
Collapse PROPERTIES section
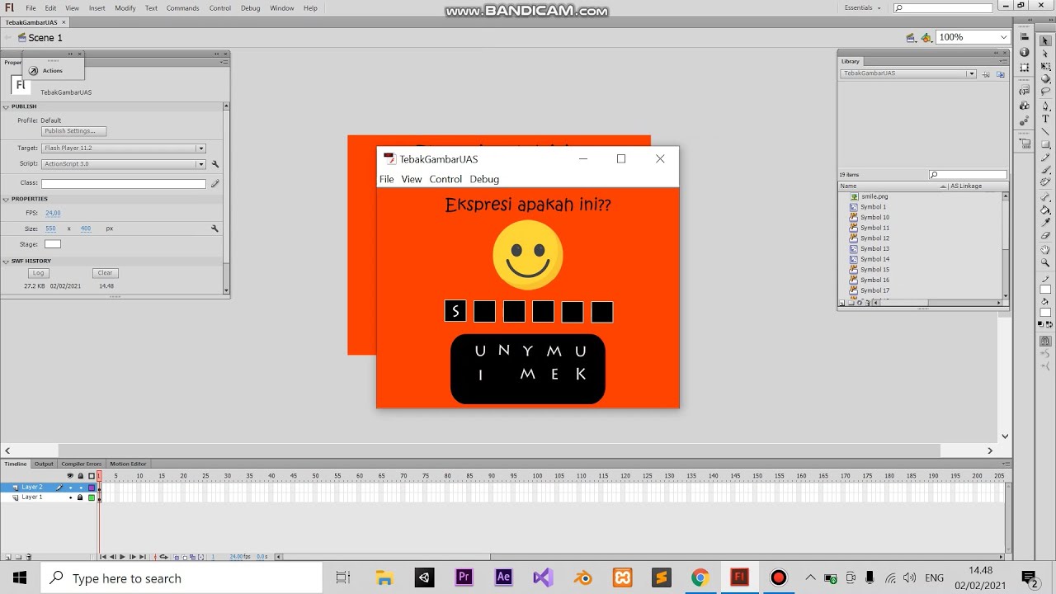tap(6, 199)
